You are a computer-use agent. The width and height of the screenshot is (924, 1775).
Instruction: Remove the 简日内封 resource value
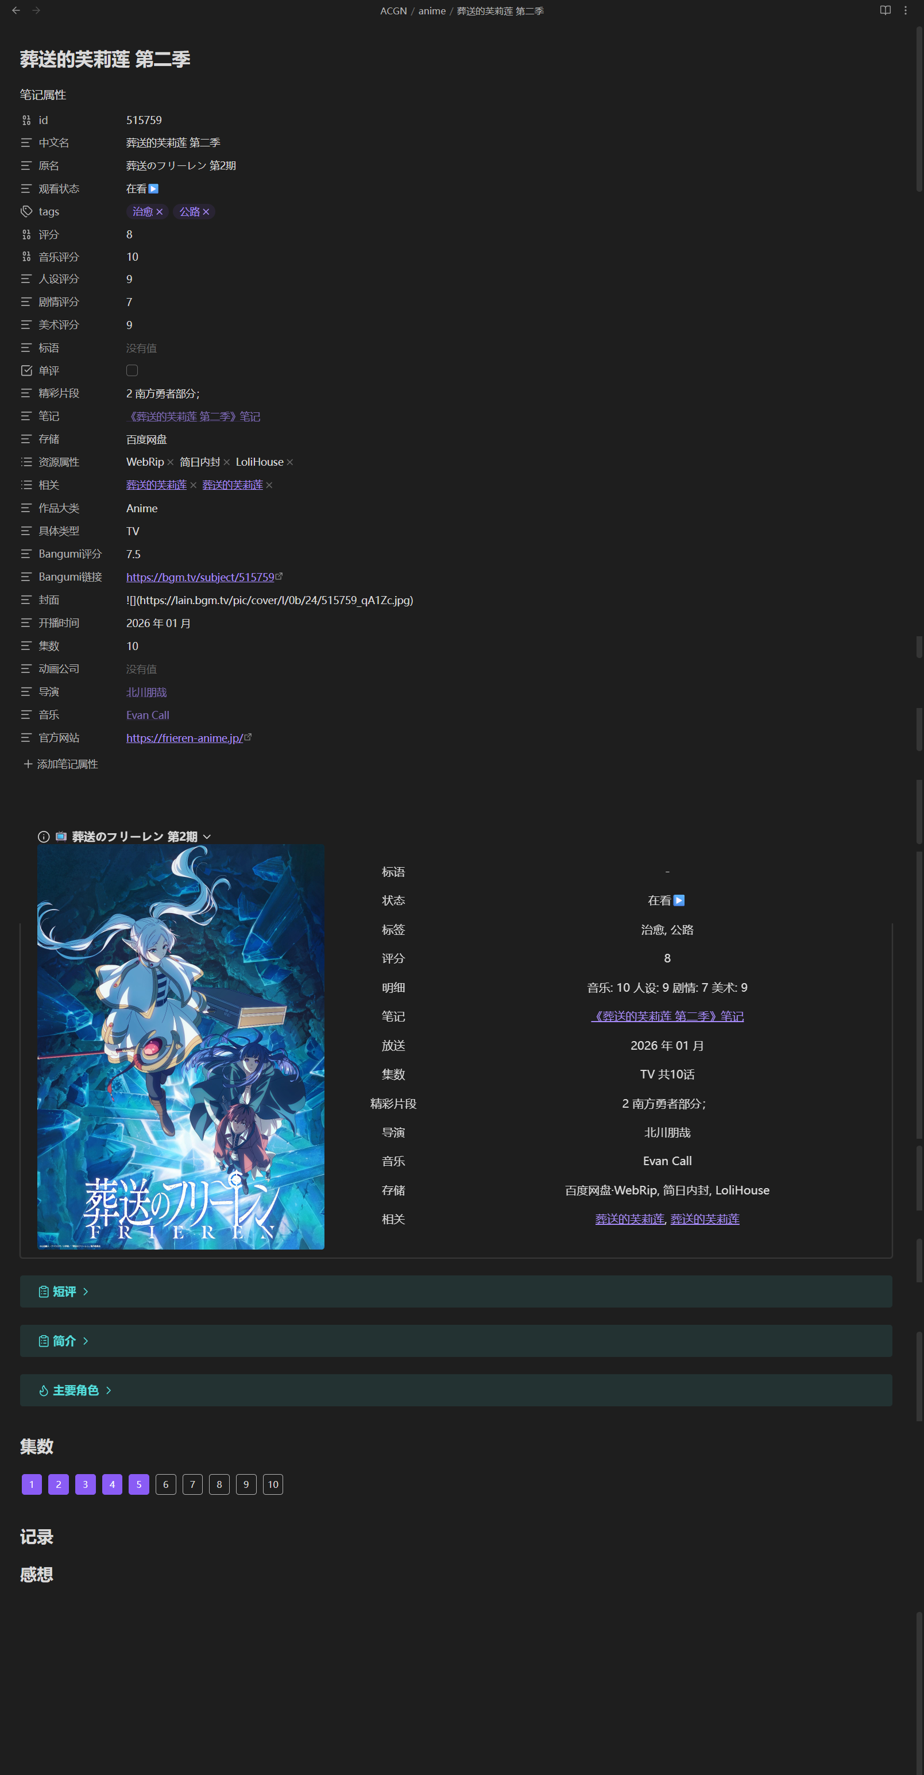227,462
